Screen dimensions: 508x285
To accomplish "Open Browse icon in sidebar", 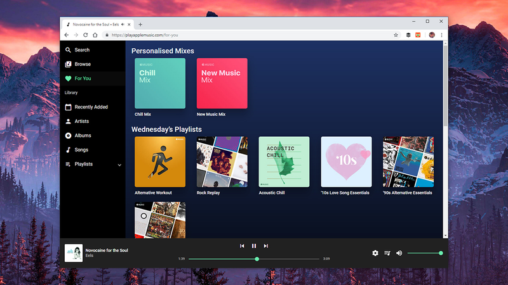I will [x=68, y=65].
